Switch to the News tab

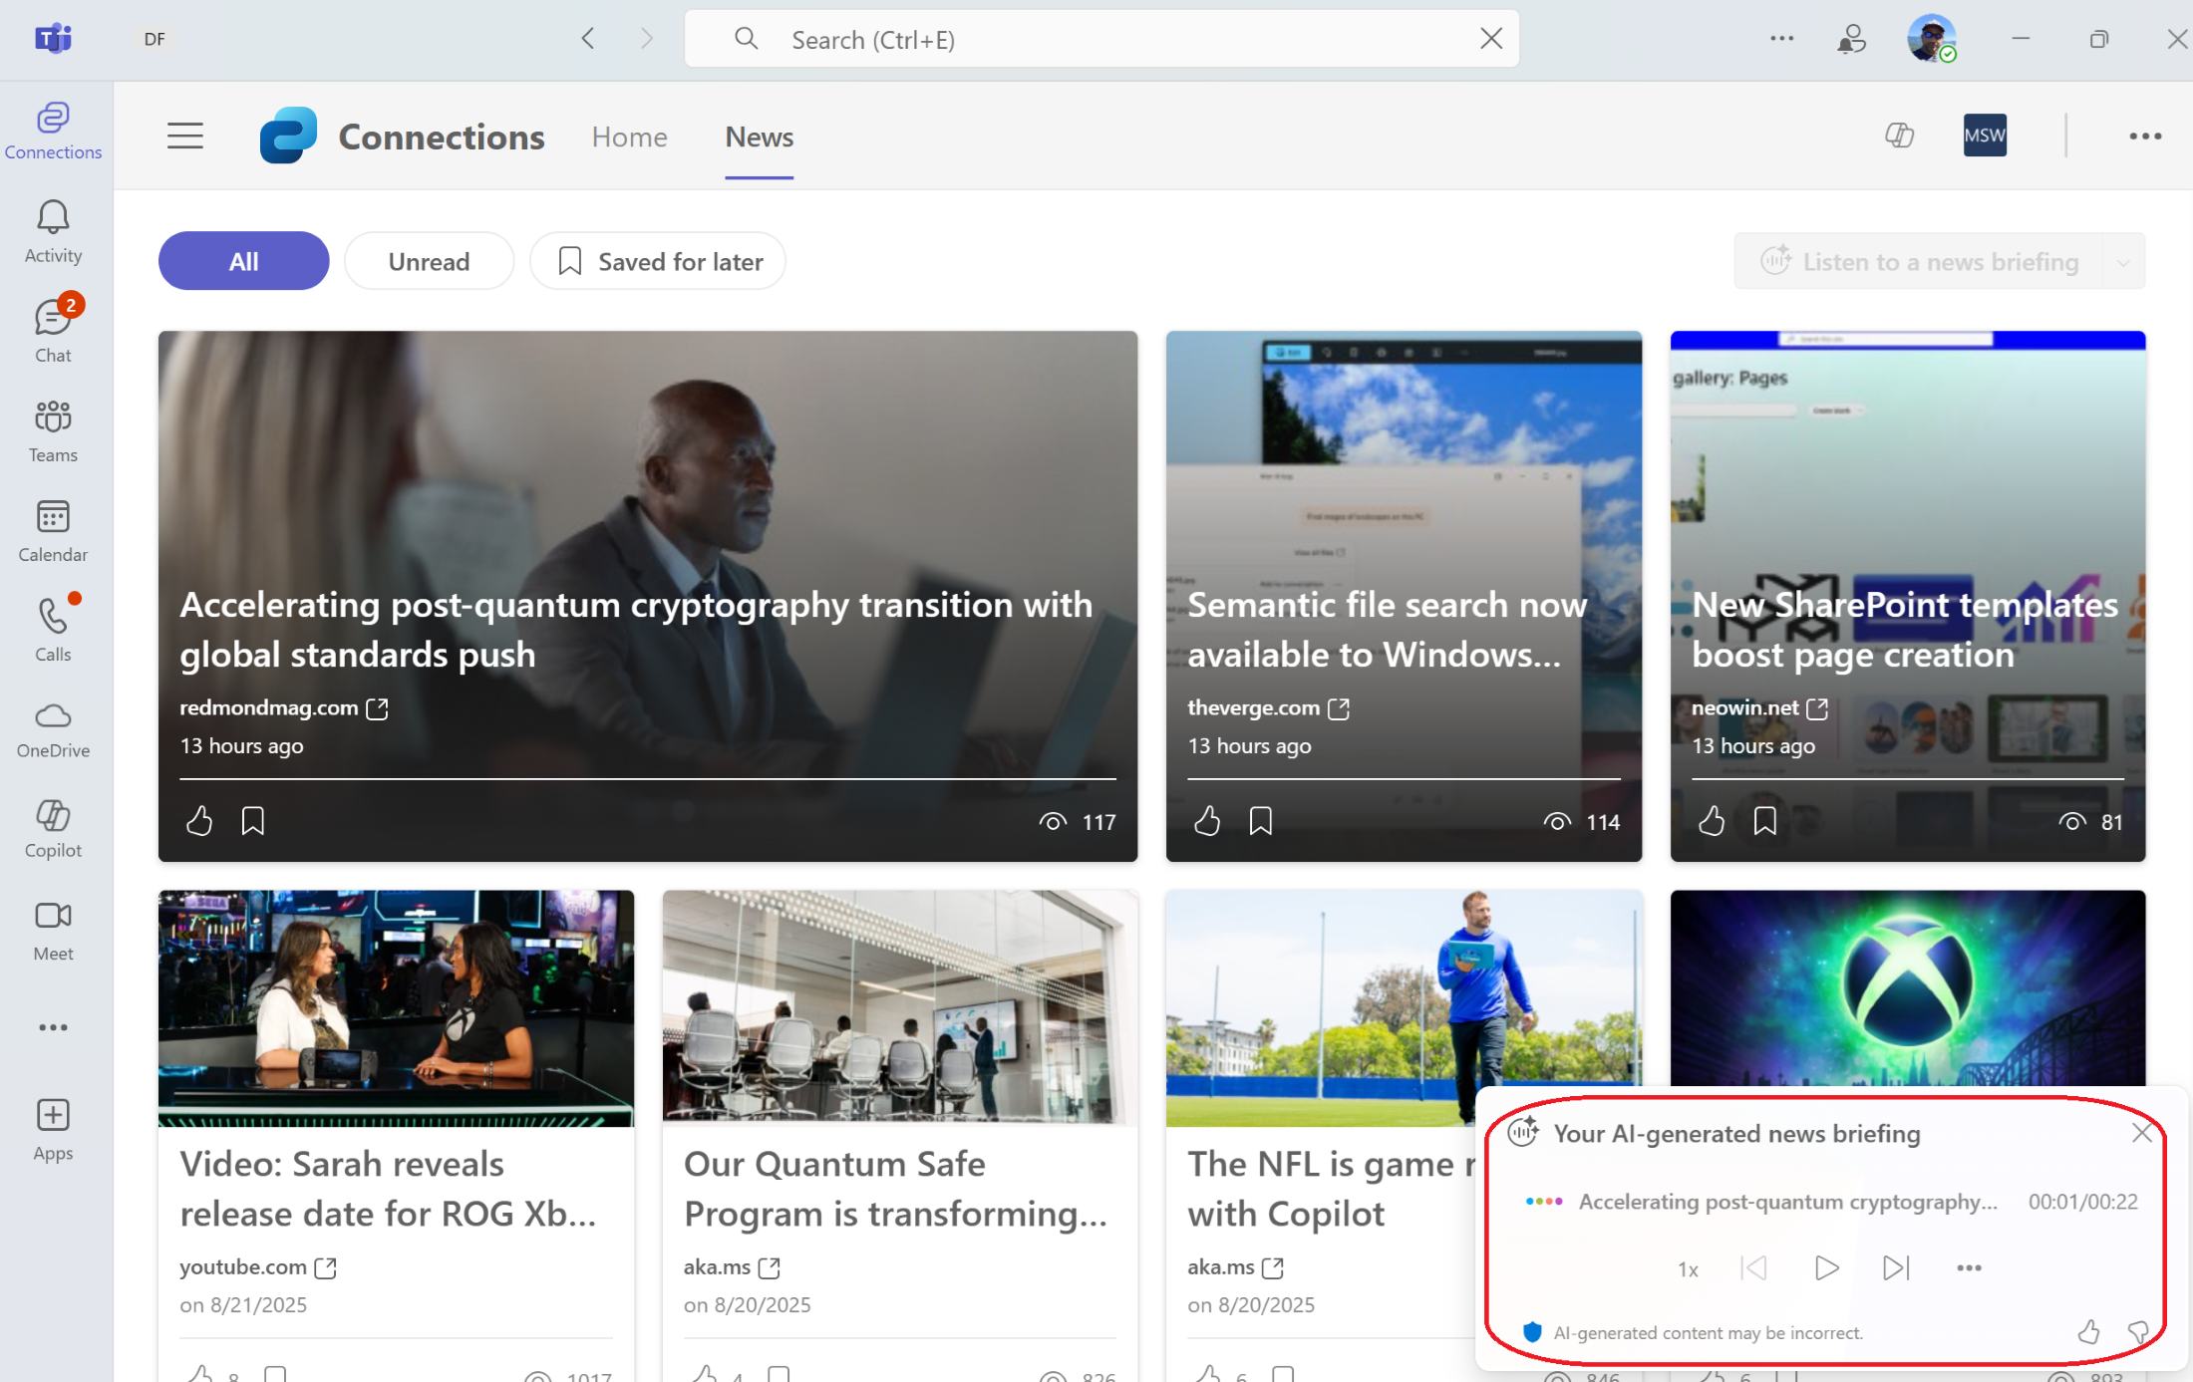pyautogui.click(x=759, y=137)
